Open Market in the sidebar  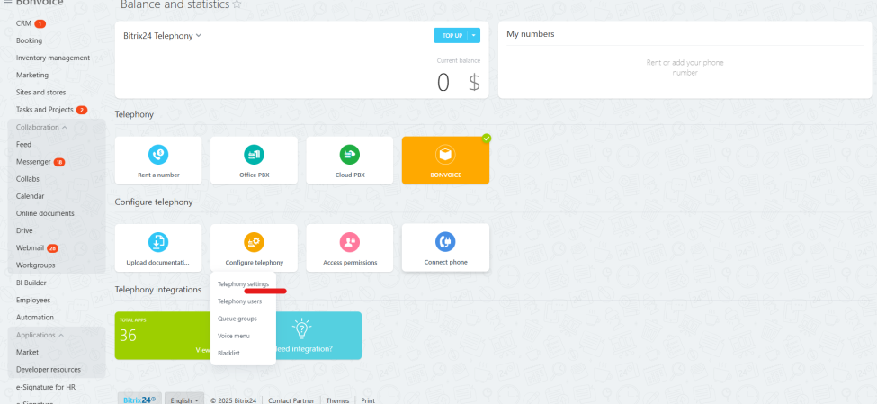point(27,352)
